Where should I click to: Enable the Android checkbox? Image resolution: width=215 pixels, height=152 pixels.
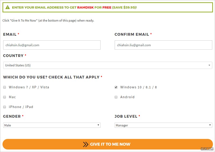[116, 97]
